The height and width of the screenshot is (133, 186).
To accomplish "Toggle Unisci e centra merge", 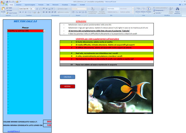I will [63, 12].
